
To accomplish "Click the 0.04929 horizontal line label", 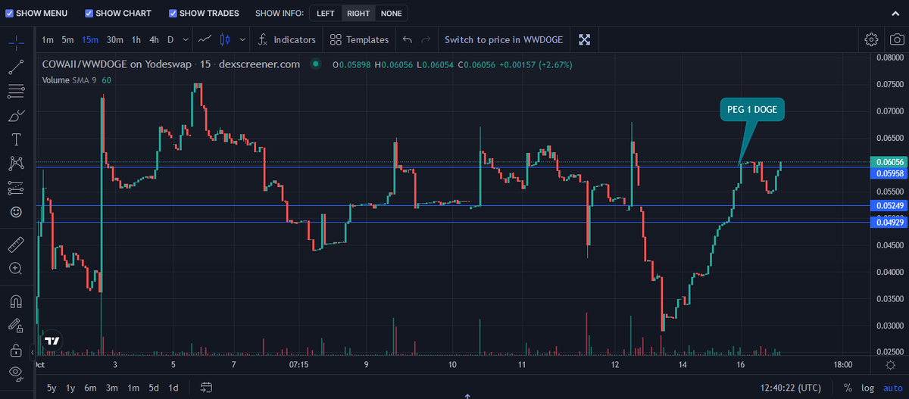I will [x=888, y=222].
